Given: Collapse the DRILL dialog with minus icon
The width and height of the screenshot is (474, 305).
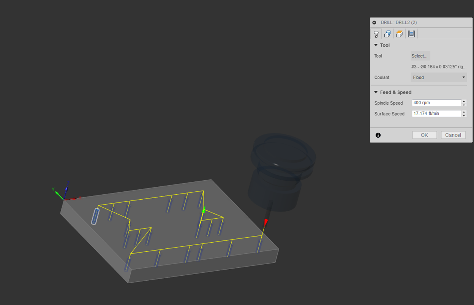Looking at the screenshot, I should (374, 23).
